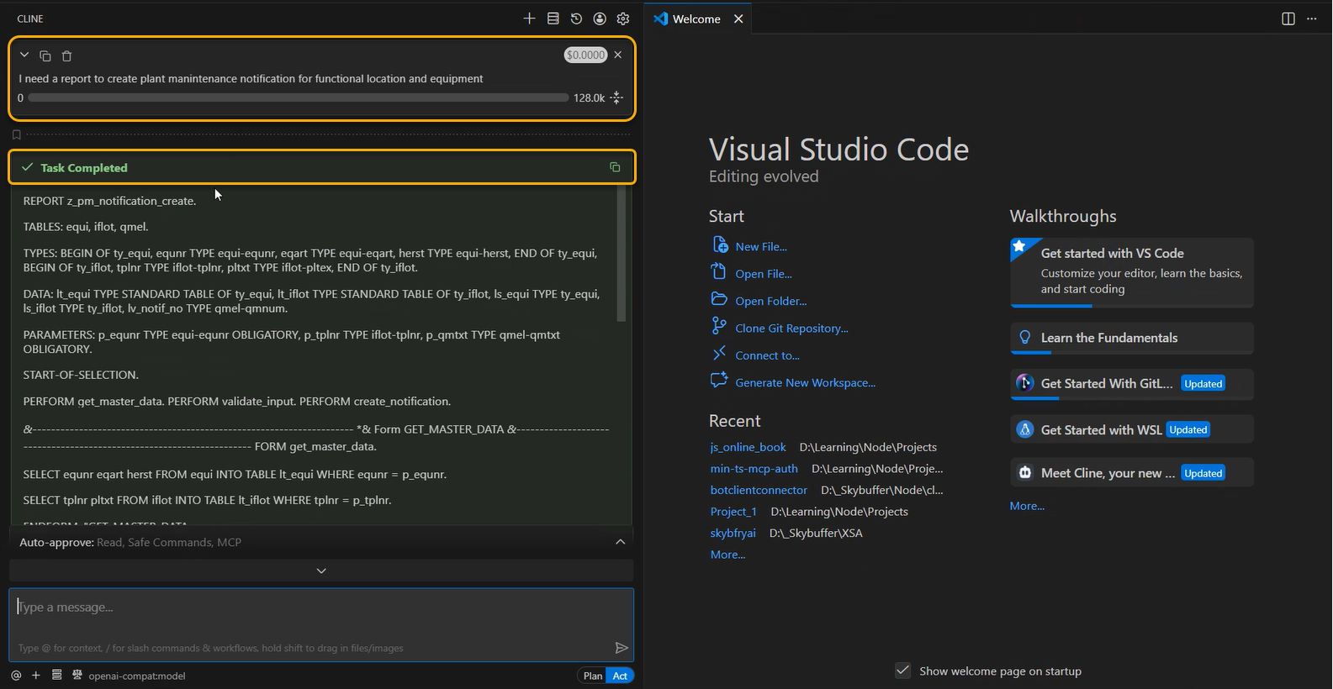Select the Welcome editor tab
Viewport: 1333px width, 689px height.
pos(696,18)
